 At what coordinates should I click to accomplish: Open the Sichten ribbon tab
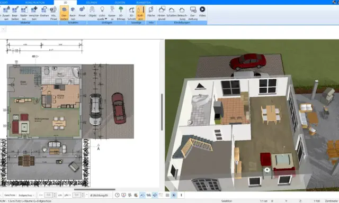coord(120,2)
